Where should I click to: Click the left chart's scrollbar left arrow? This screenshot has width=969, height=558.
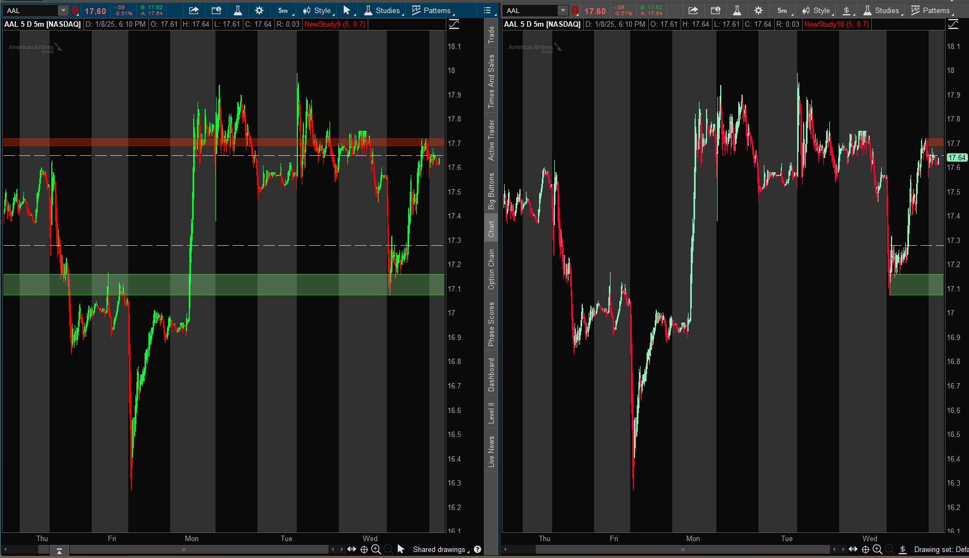[5, 549]
